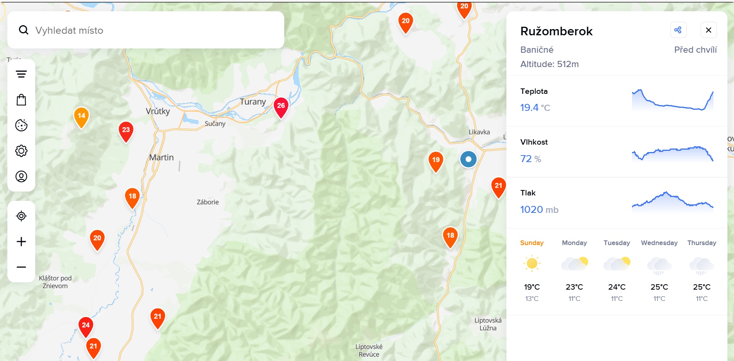Open the shopping bag store icon
This screenshot has height=361, width=734.
pos(21,100)
